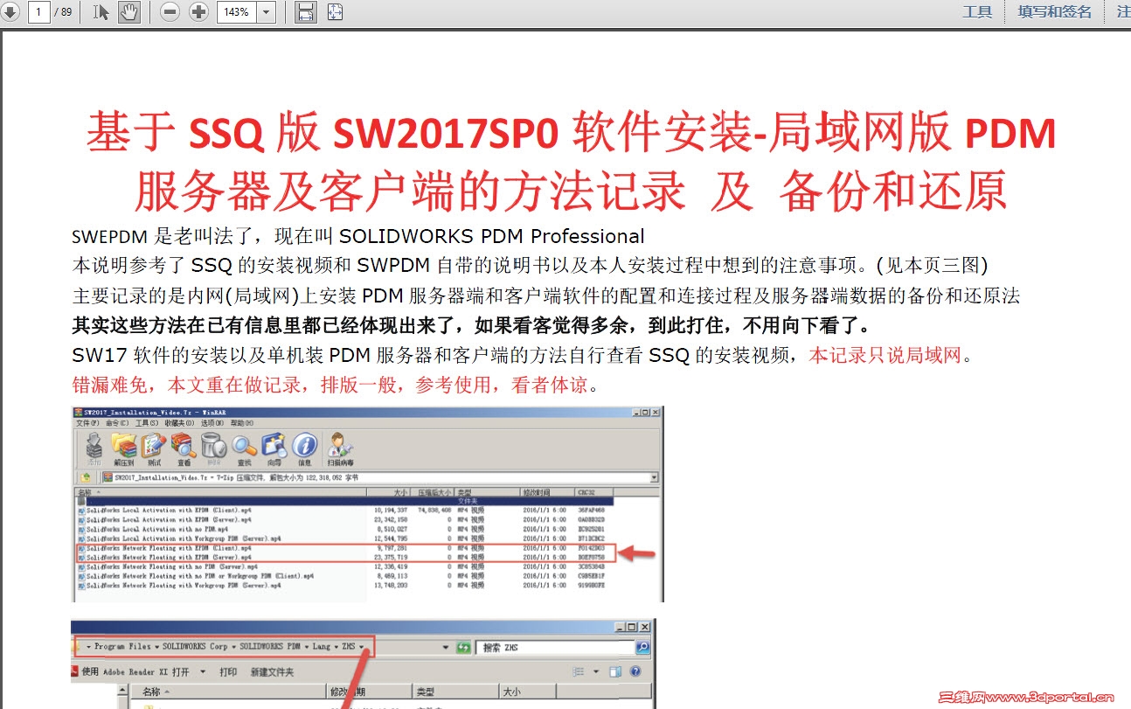The image size is (1131, 709).
Task: Click change-view icon in Explorer screenshot
Action: (x=579, y=671)
